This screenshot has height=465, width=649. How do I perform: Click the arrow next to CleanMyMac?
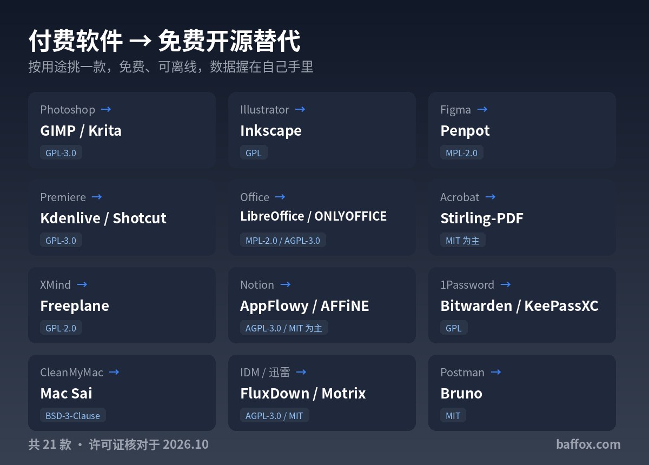(x=114, y=372)
